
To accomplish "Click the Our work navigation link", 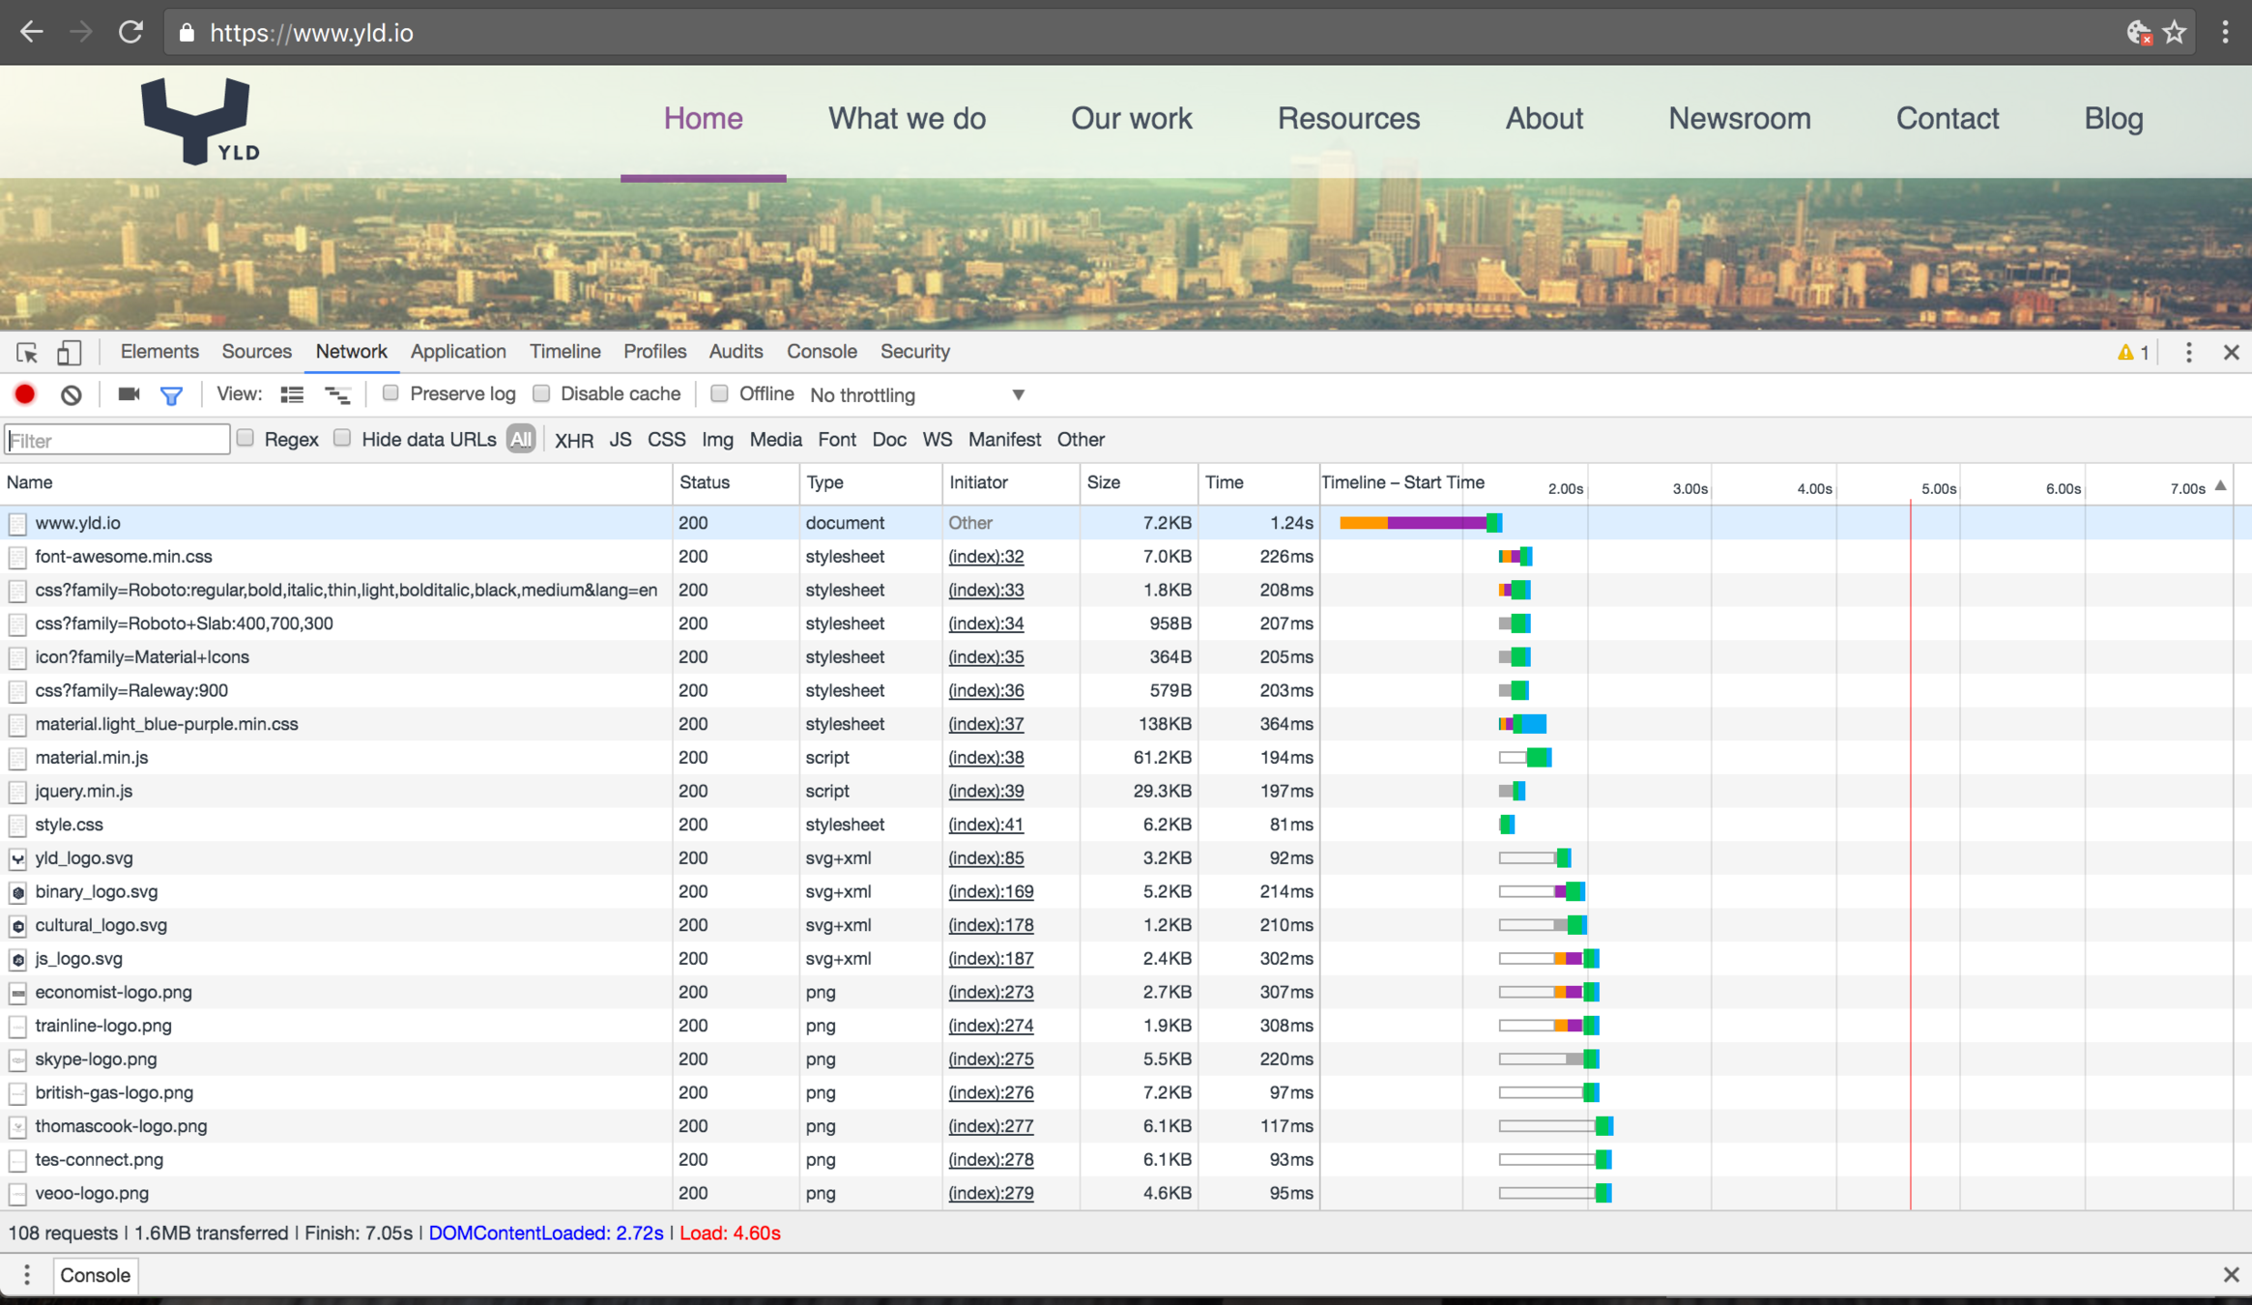I will point(1131,118).
